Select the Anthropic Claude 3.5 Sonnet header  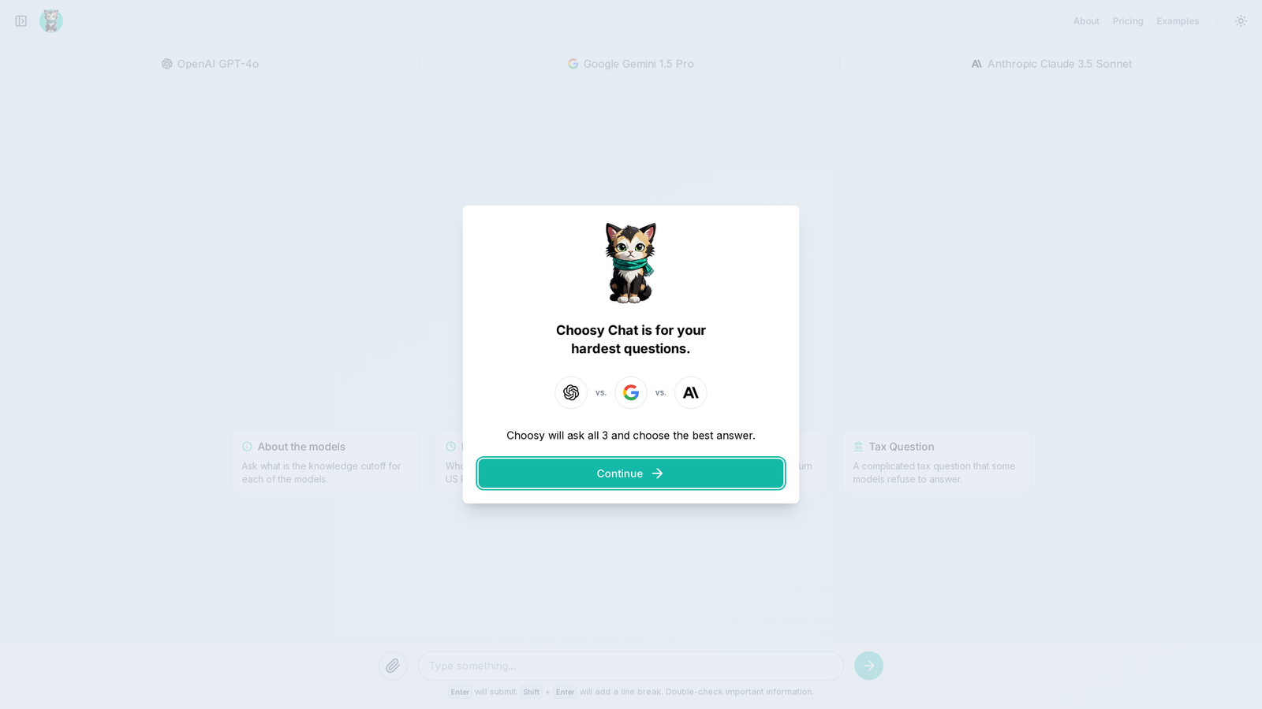click(x=1051, y=64)
